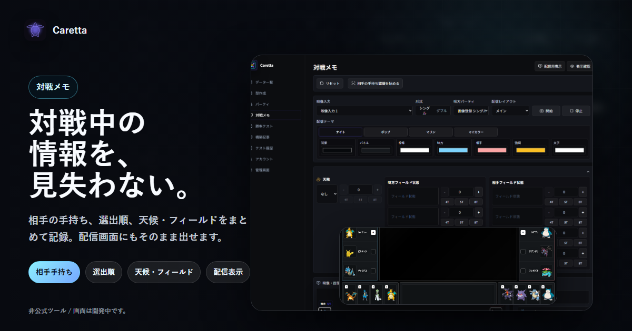Click the Blastoise sprite in bottom row
Viewport: 632px width, 331px height.
coord(534,296)
